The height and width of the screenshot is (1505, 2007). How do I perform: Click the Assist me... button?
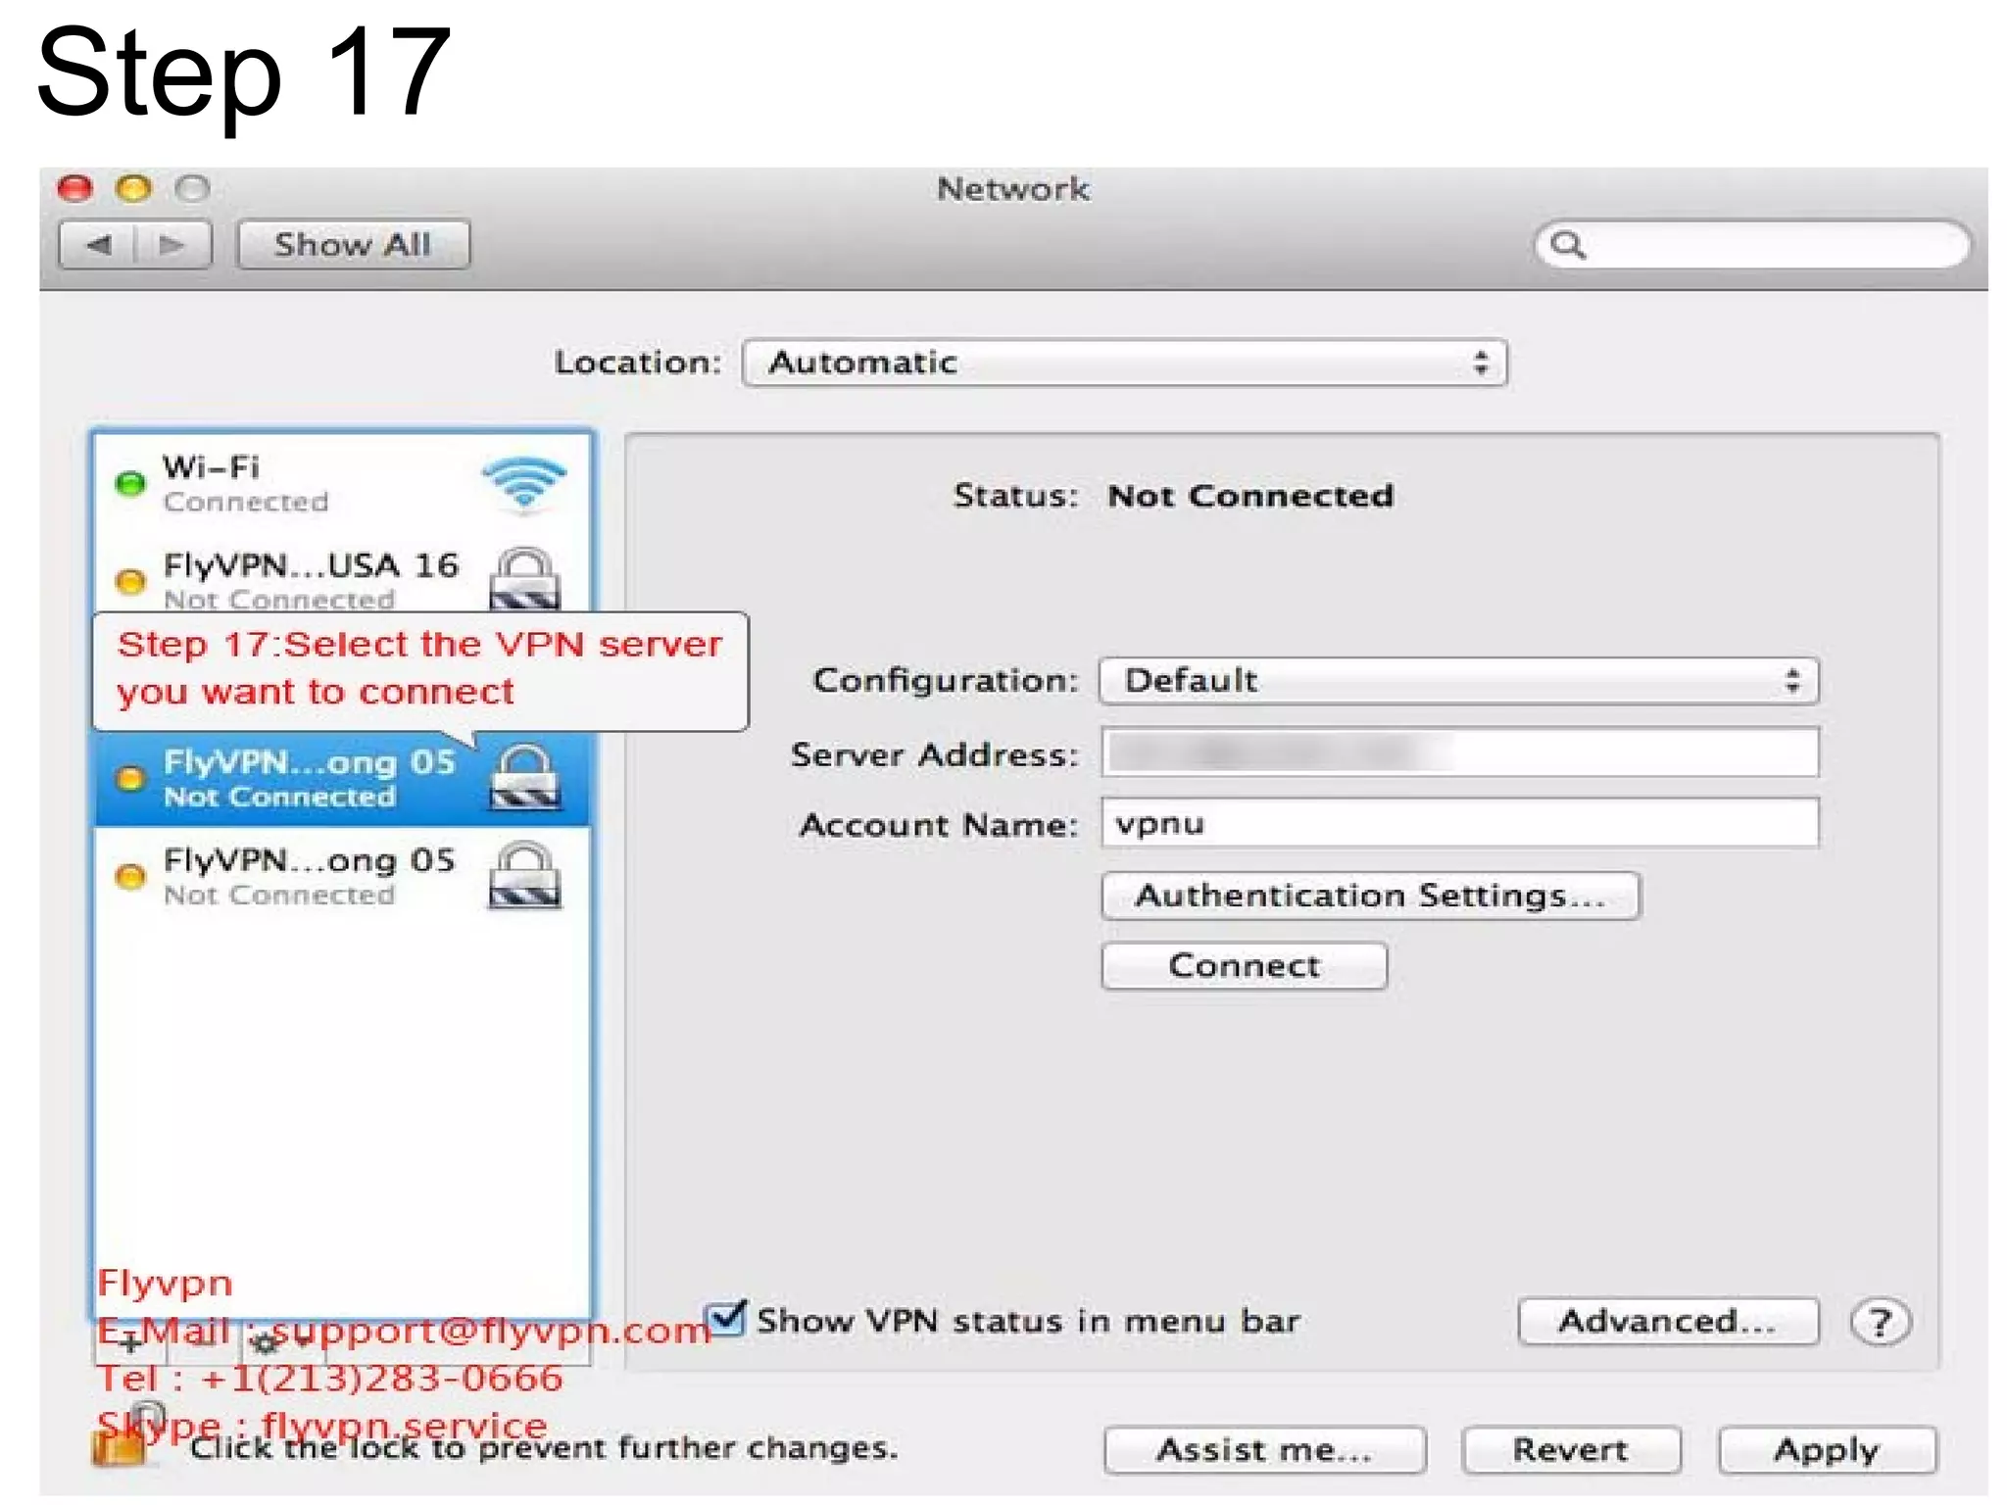[1264, 1450]
